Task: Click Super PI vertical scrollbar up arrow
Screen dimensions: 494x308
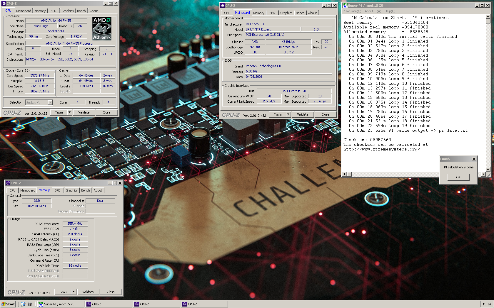Action: 488,16
